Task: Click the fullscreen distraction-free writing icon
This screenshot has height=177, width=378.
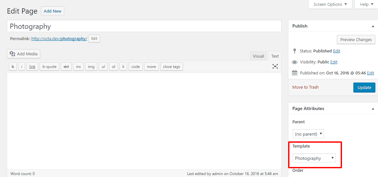Action: 275,66
